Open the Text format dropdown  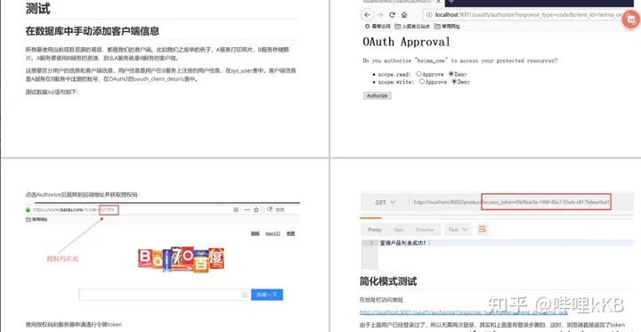pos(458,230)
